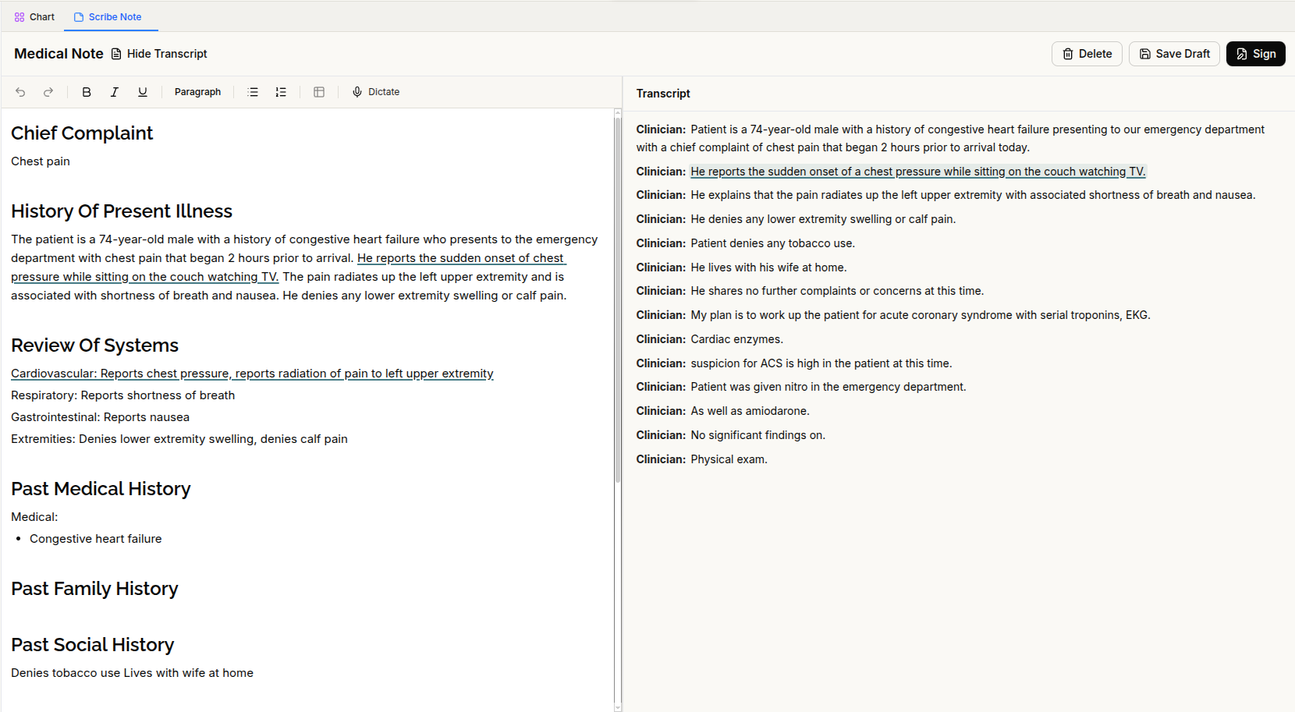The image size is (1295, 712).
Task: Click the Redo icon in the editor toolbar
Action: click(48, 92)
